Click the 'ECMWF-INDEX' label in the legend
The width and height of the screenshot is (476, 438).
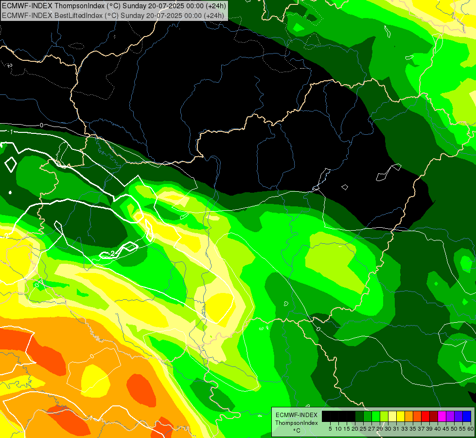click(297, 415)
